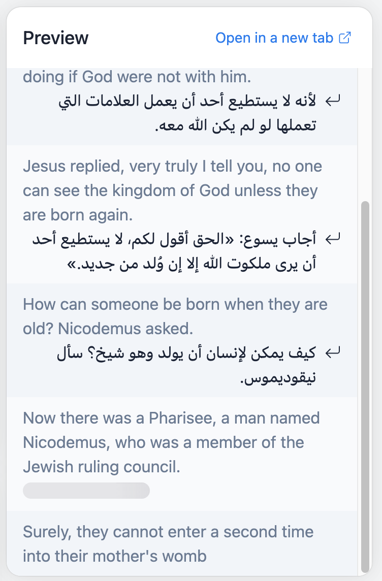Click the "Jewish ruling council." line
The width and height of the screenshot is (382, 581).
(x=102, y=466)
